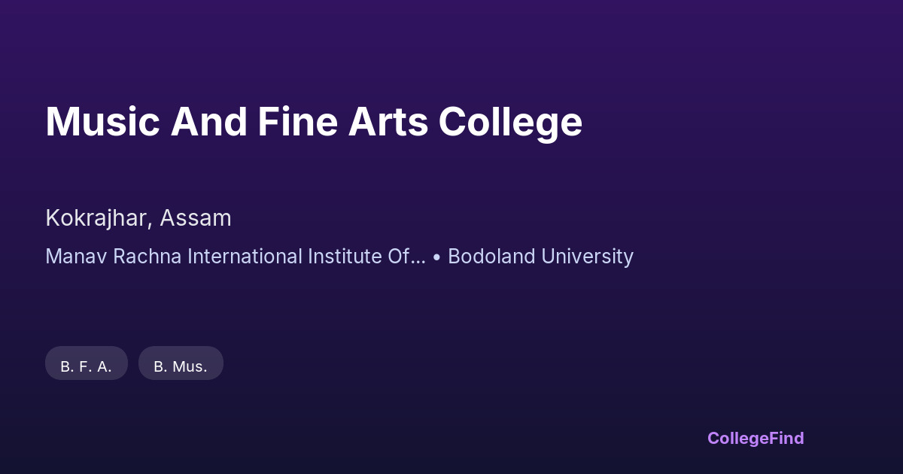Click the Music And Fine Arts College title
The width and height of the screenshot is (903, 474).
(x=314, y=121)
